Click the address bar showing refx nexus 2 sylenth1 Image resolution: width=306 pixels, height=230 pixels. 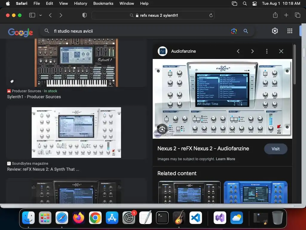pos(153,15)
